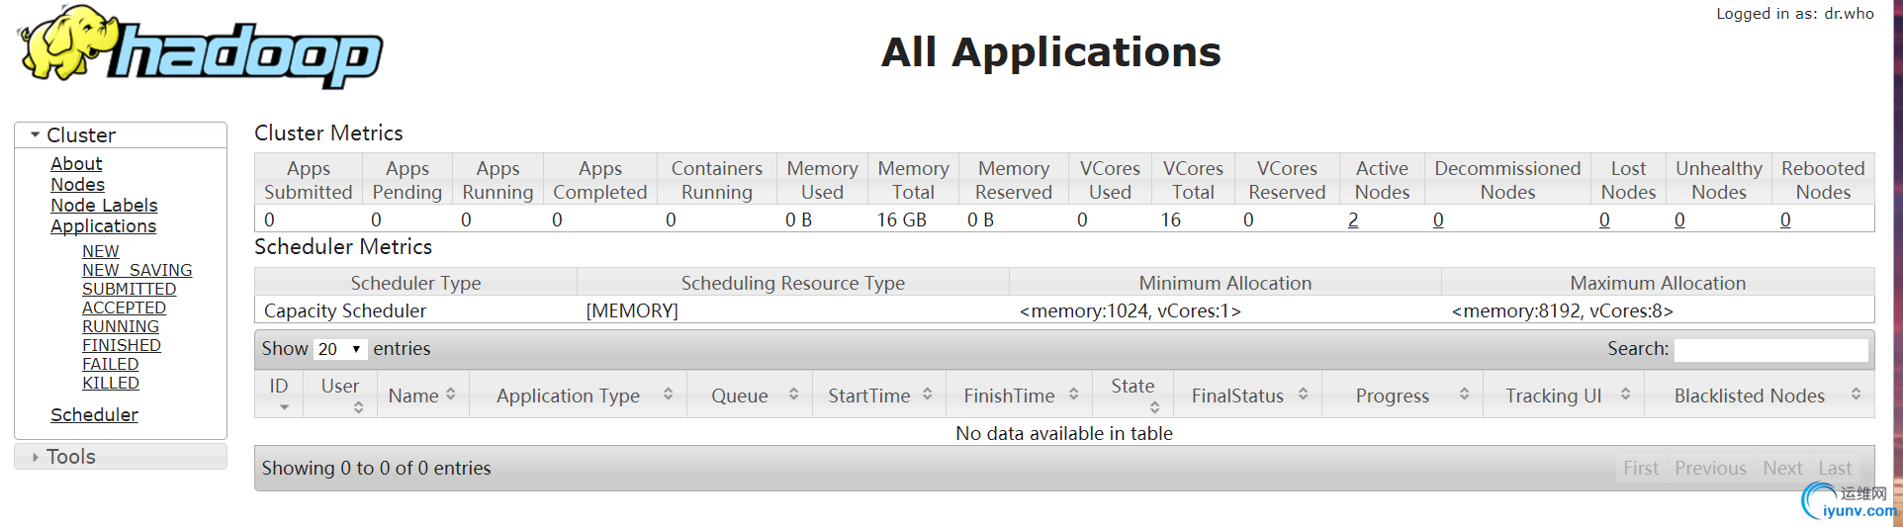Image resolution: width=1903 pixels, height=527 pixels.
Task: Select the '16 GB' Memory Total value
Action: coord(902,220)
